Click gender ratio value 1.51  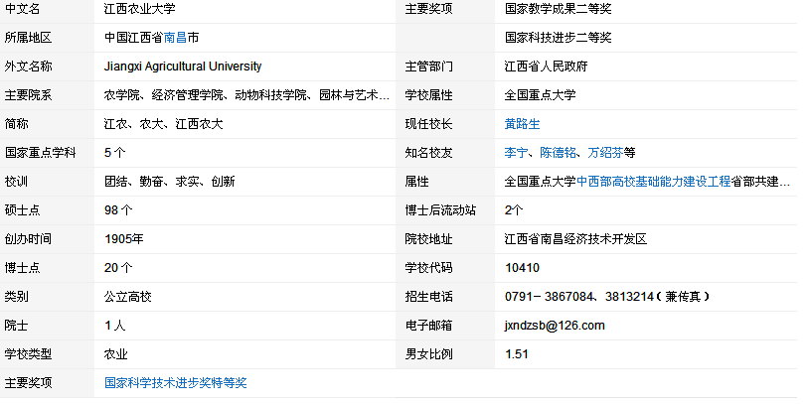516,354
